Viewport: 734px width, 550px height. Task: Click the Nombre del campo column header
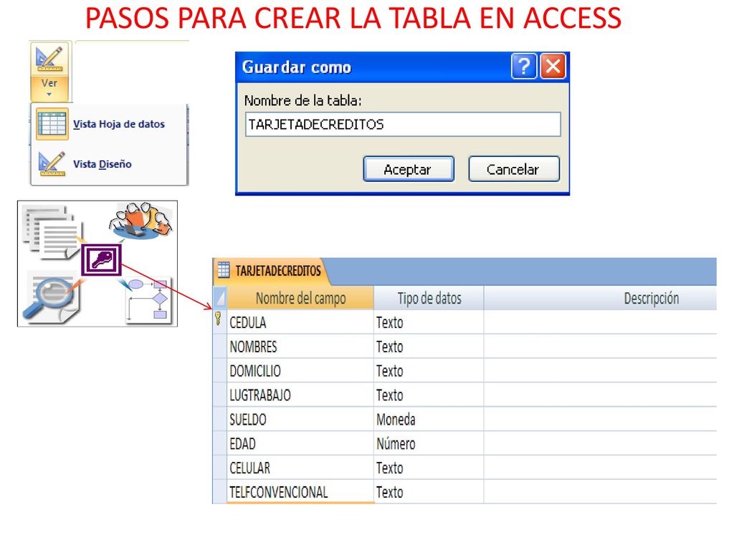pyautogui.click(x=300, y=298)
